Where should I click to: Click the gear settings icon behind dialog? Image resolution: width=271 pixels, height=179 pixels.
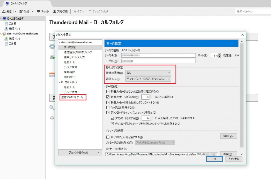tap(52, 46)
